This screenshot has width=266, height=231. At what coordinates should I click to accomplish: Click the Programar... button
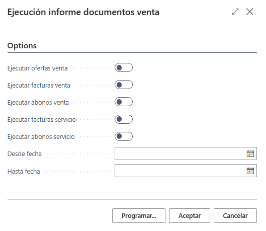[x=139, y=215]
